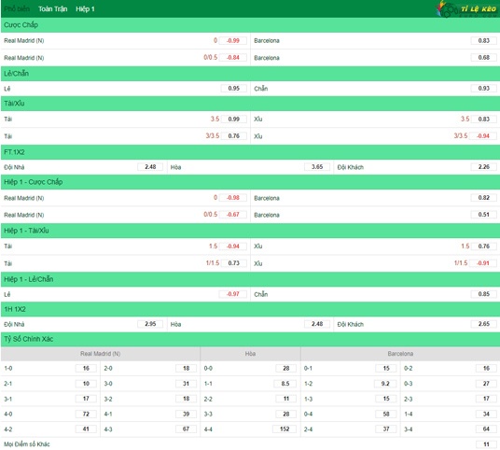The height and width of the screenshot is (450, 500).
Task: Collapse the Lẻ/Chẵn section header
Action: tap(250, 74)
